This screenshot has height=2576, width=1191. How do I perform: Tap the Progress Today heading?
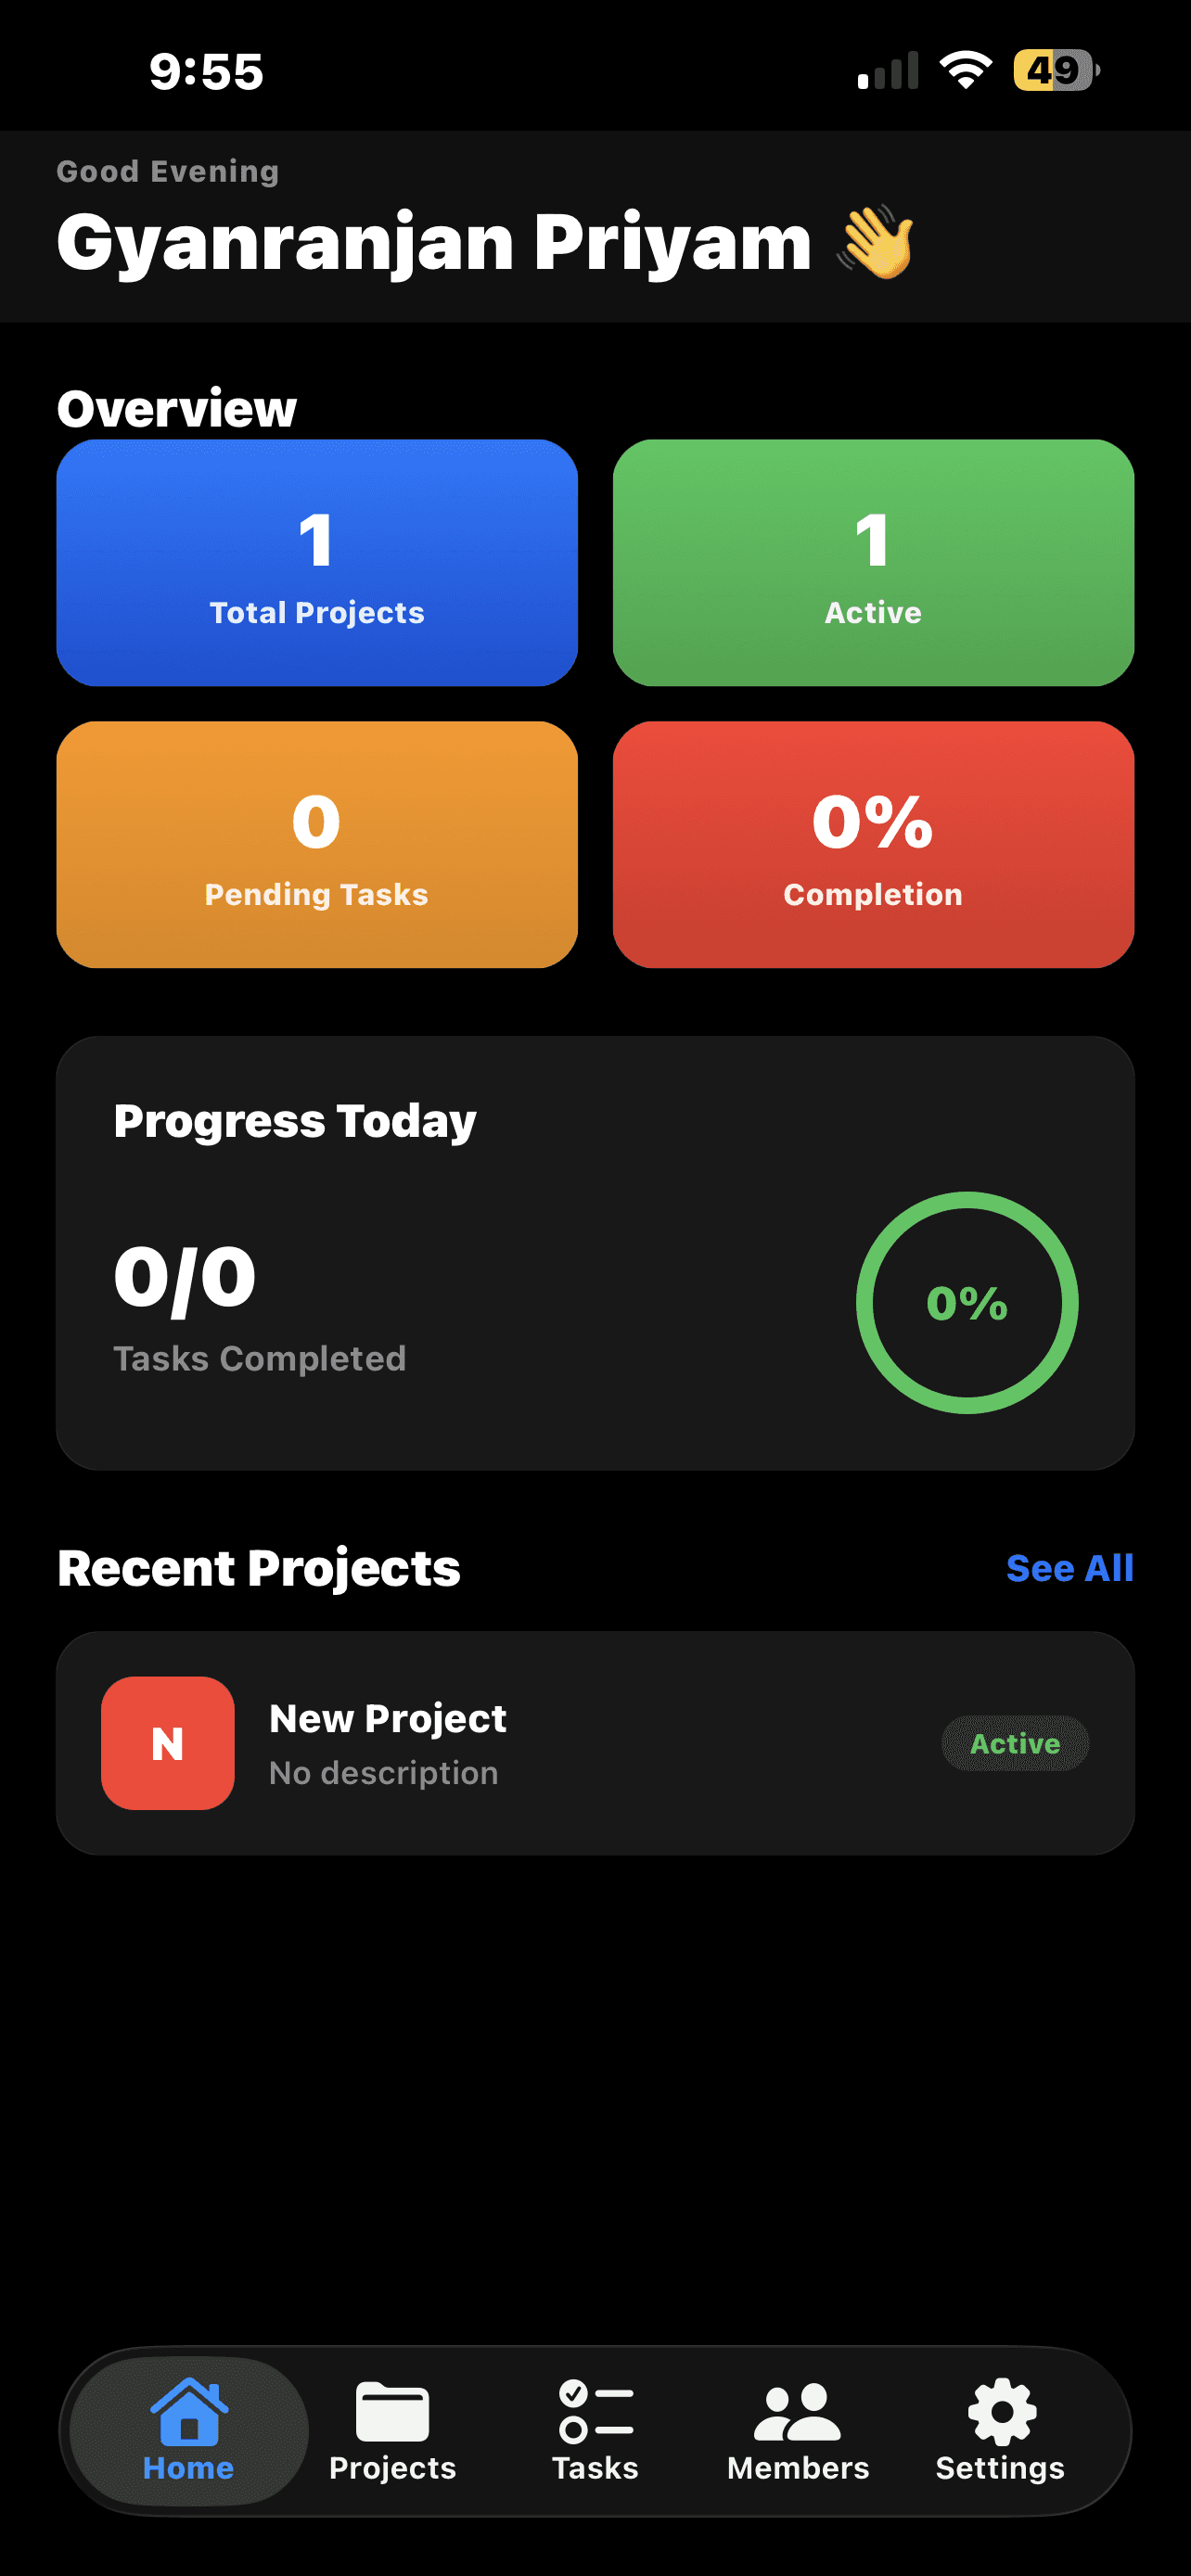point(295,1121)
